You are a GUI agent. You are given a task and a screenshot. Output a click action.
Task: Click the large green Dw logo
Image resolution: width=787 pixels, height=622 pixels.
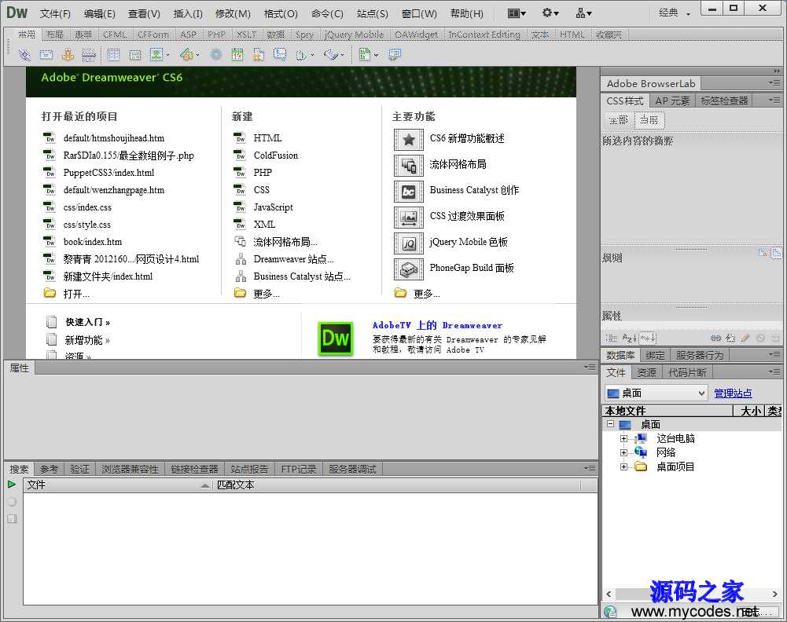335,338
